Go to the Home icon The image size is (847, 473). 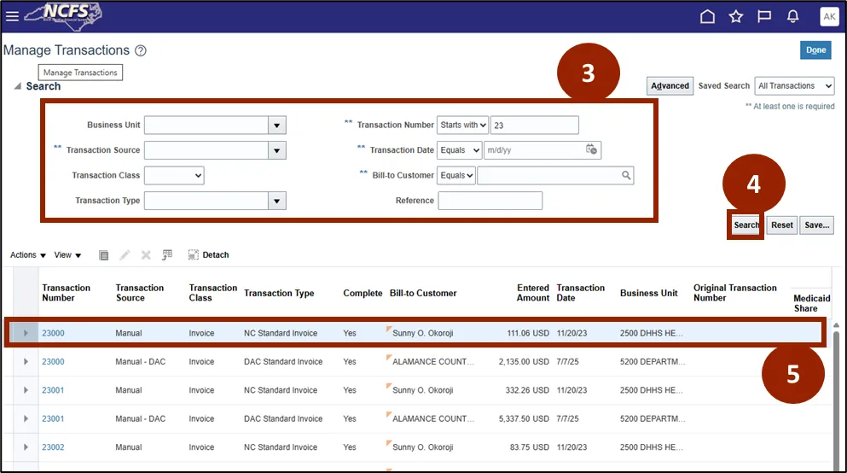(x=707, y=16)
